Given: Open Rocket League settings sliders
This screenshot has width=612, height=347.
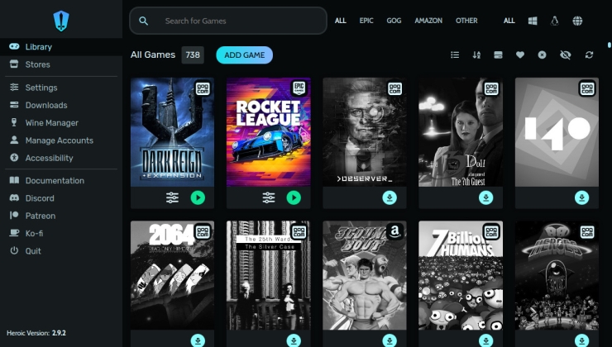Looking at the screenshot, I should pos(269,197).
